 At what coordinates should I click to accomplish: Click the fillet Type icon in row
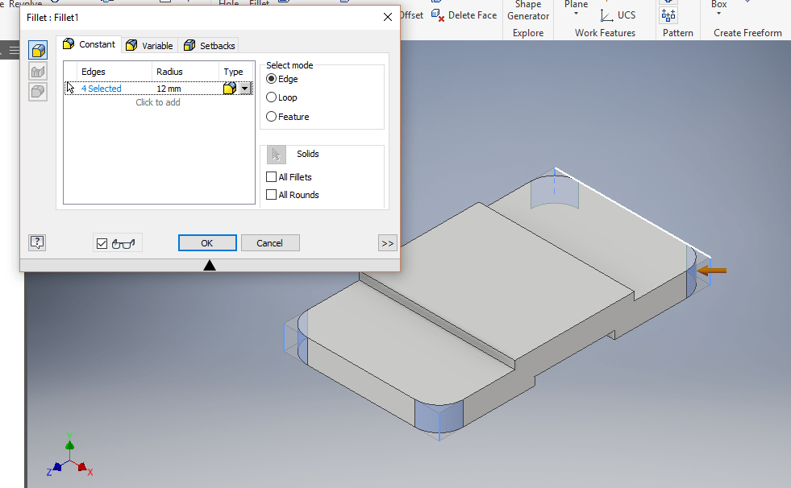[230, 89]
